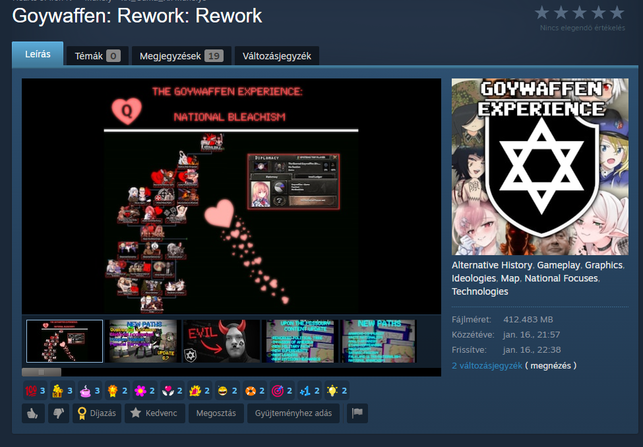Viewport: 643px width, 447px height.
Task: Select the first focus tree thumbnail
Action: (x=65, y=342)
